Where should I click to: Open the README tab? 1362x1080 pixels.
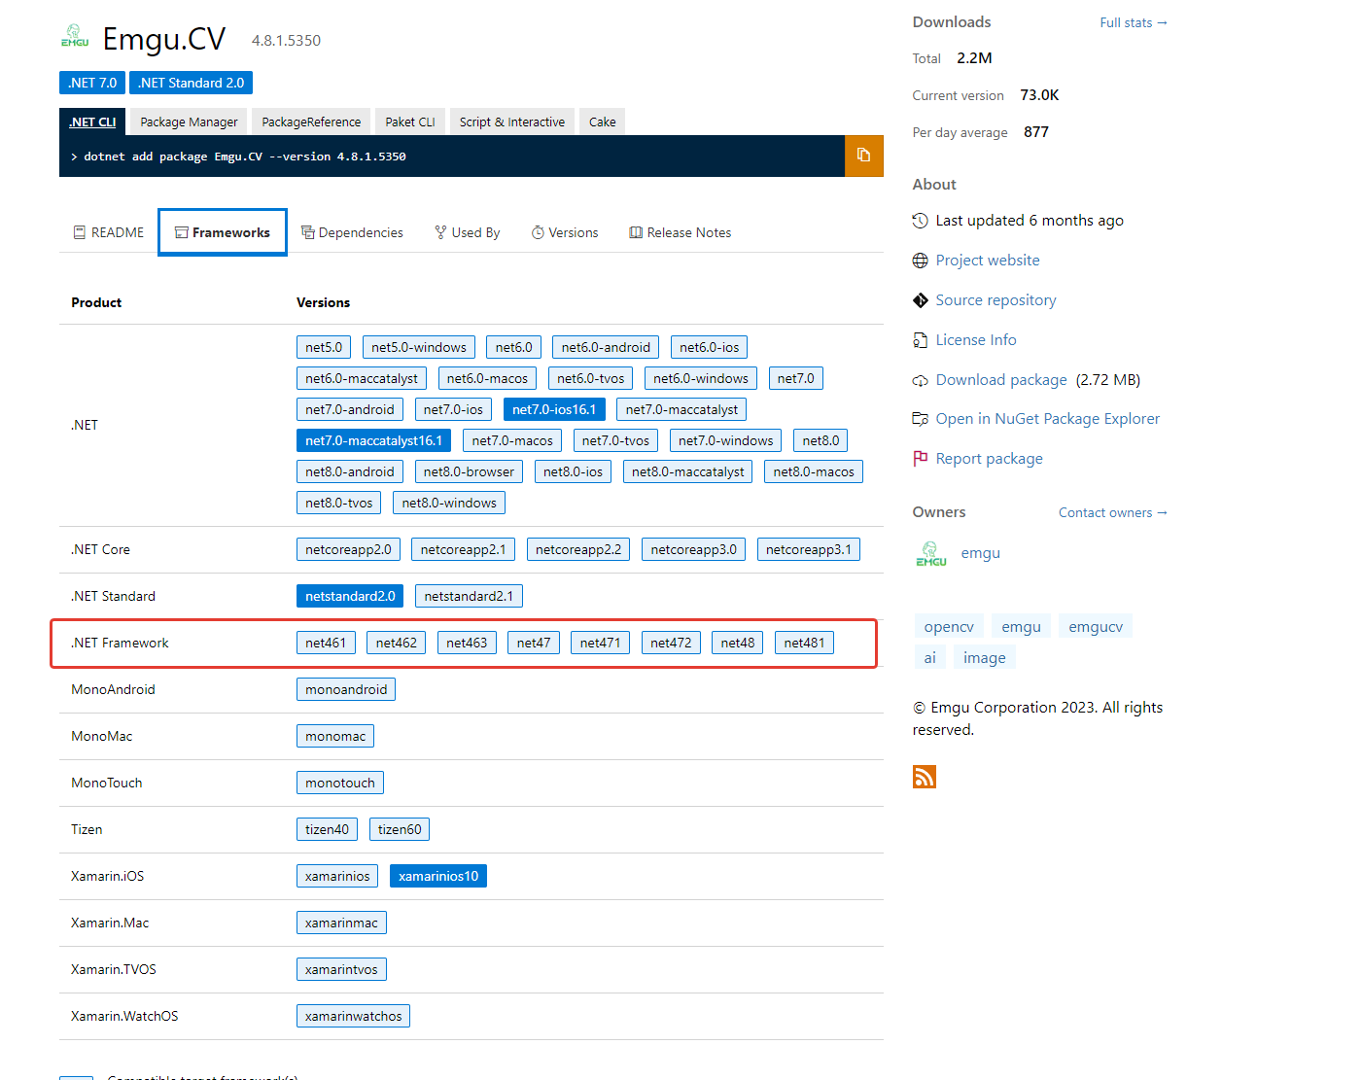(108, 232)
